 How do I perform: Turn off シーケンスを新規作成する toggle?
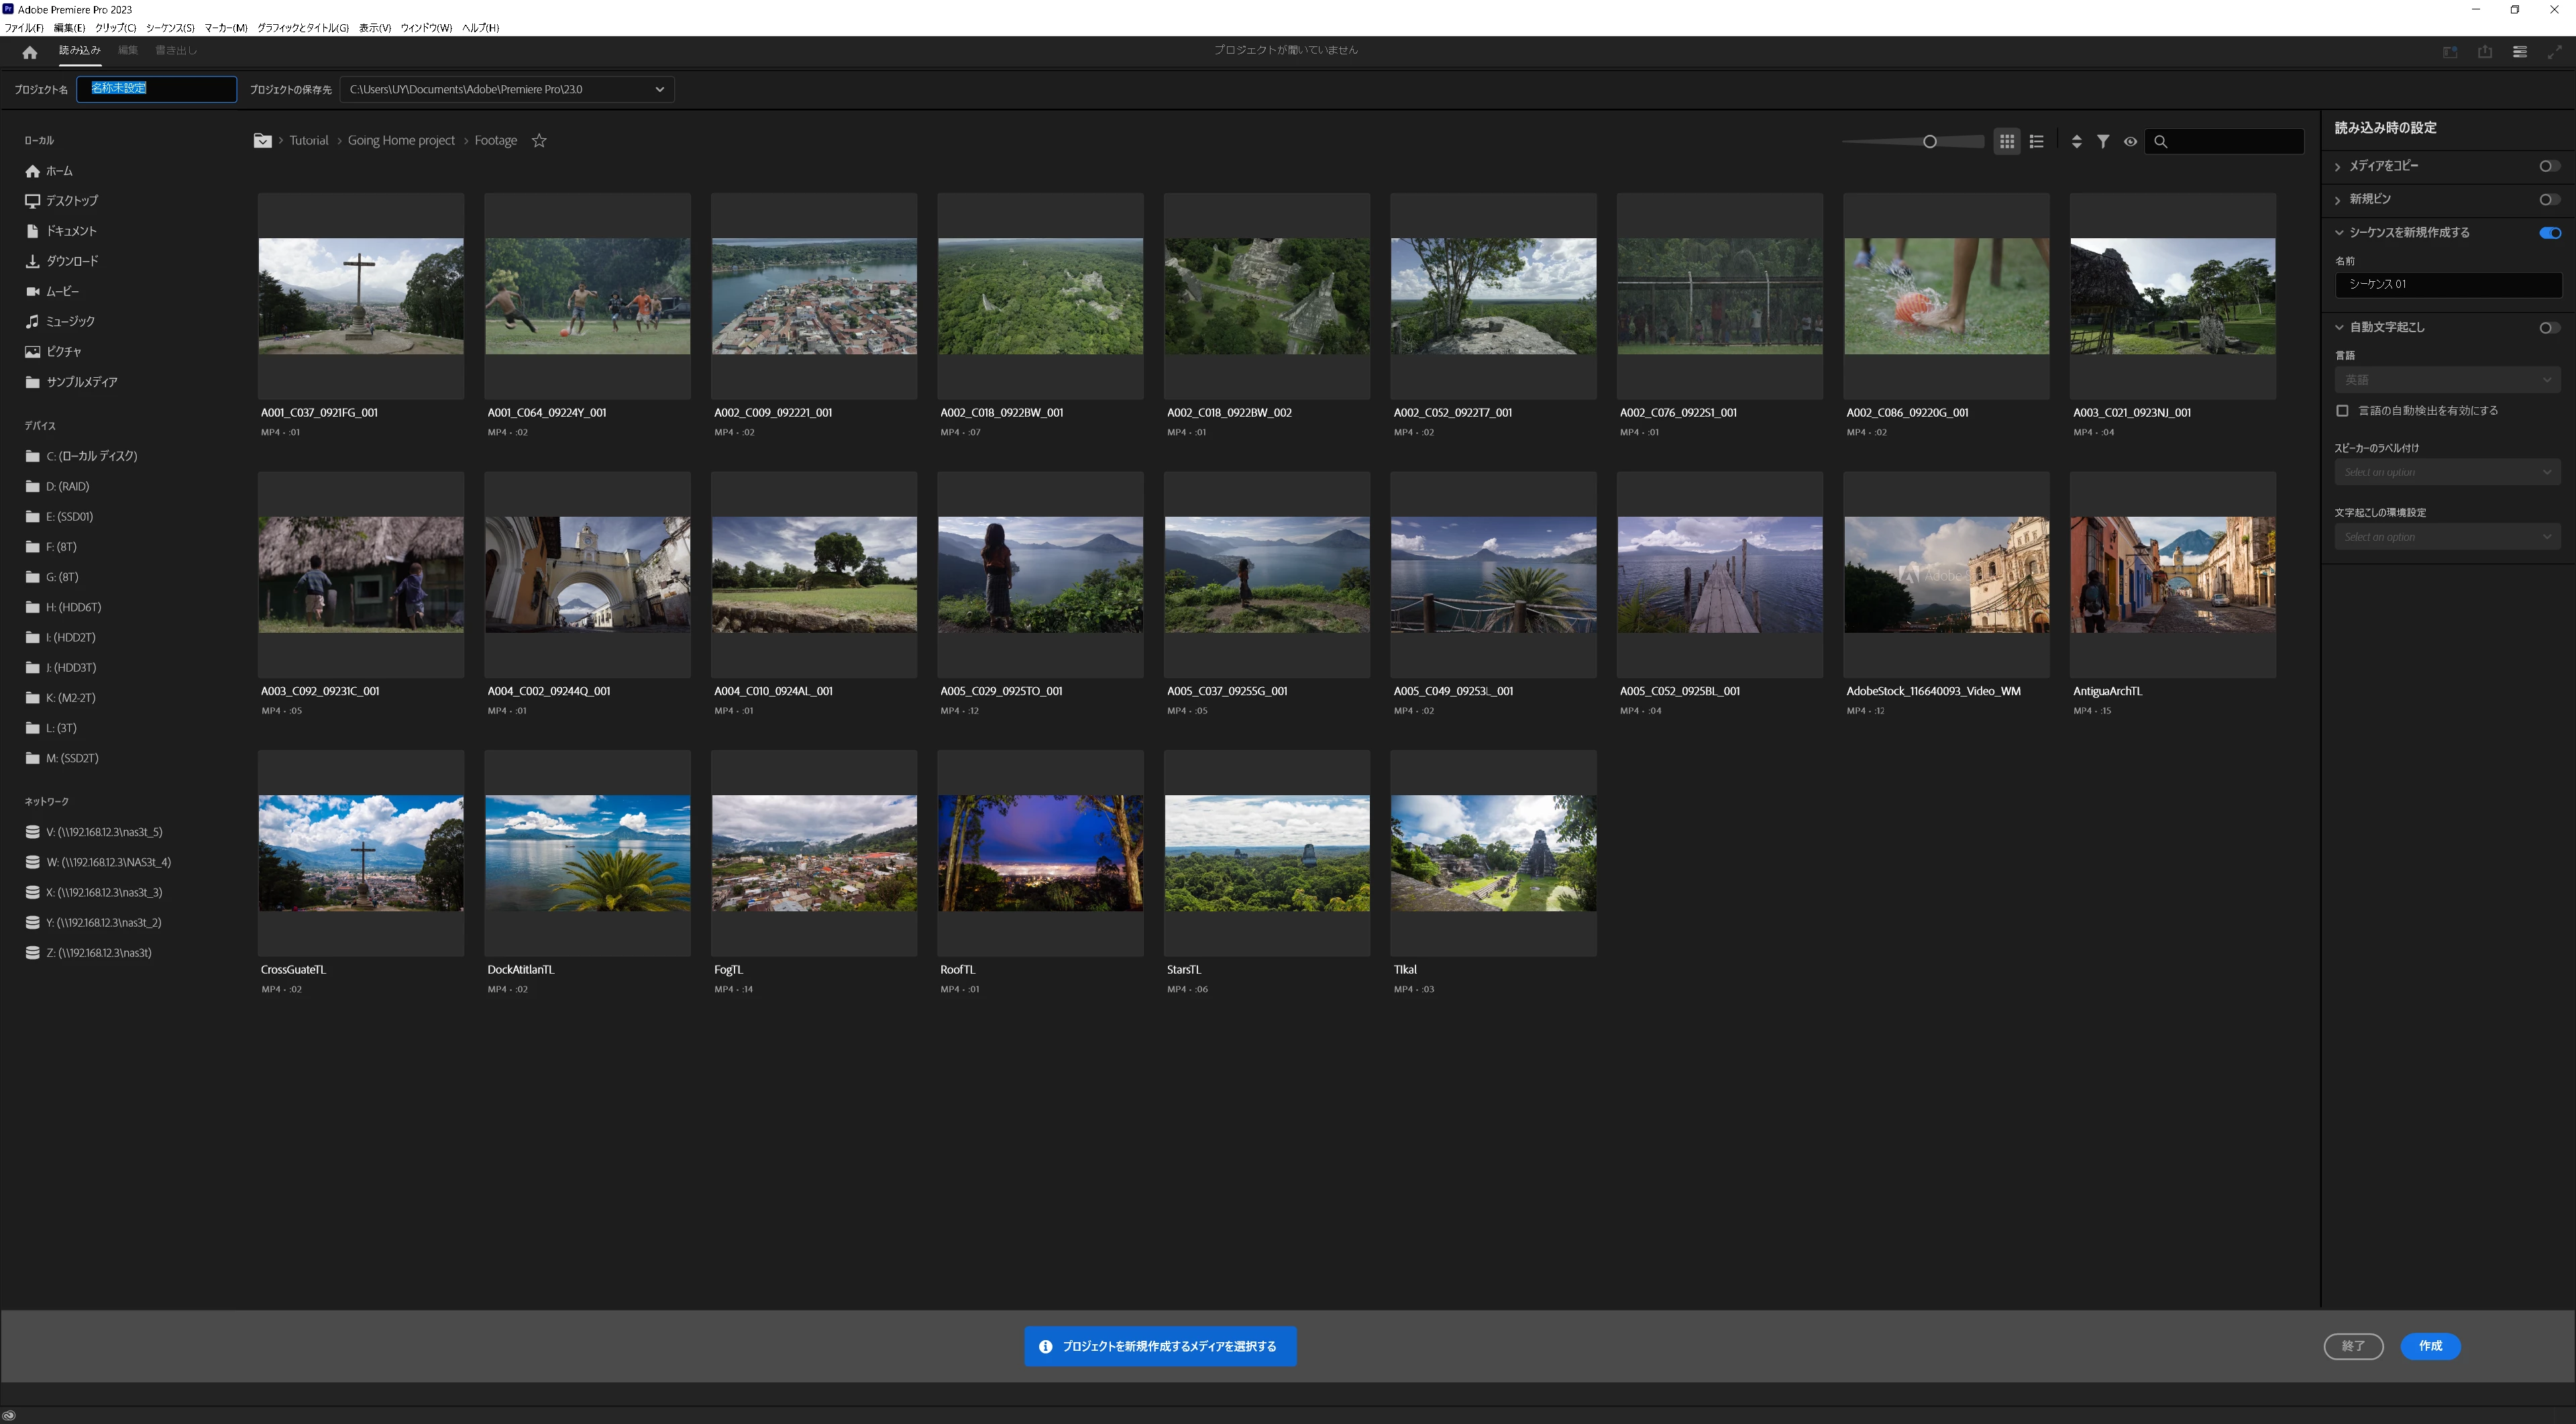tap(2549, 233)
